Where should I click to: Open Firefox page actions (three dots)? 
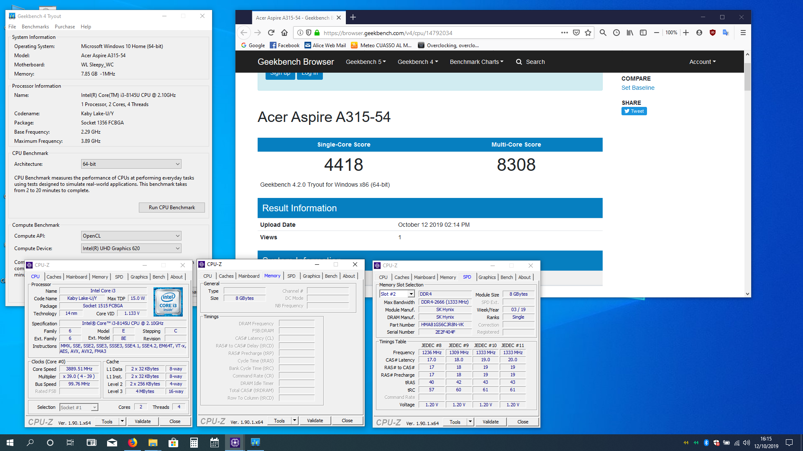coord(565,33)
